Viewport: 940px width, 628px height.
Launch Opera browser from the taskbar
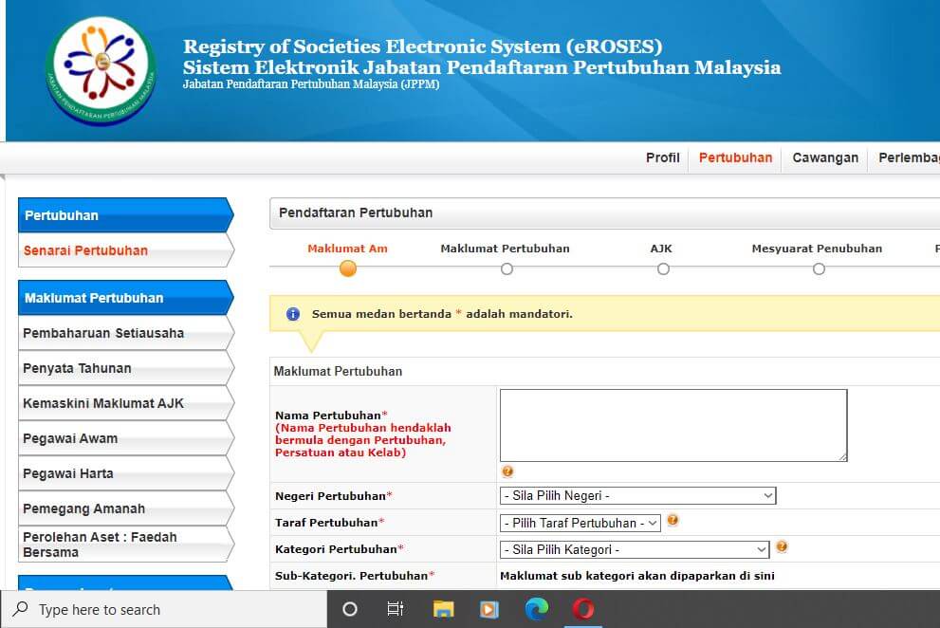click(x=583, y=611)
